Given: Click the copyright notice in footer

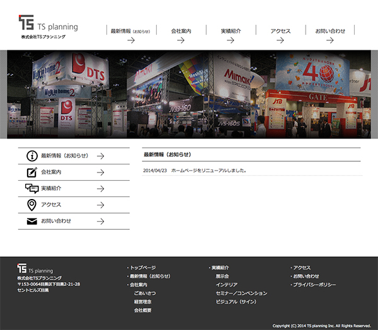Looking at the screenshot, I should (321, 326).
